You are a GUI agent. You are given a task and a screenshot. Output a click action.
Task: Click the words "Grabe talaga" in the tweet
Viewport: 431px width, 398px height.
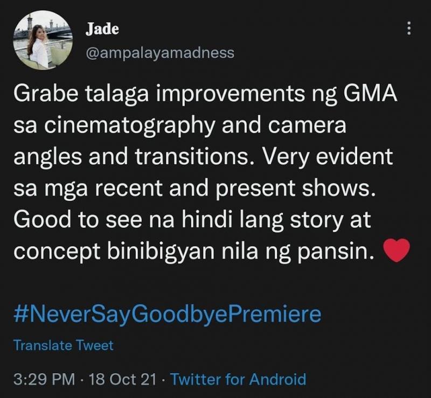[x=81, y=95]
